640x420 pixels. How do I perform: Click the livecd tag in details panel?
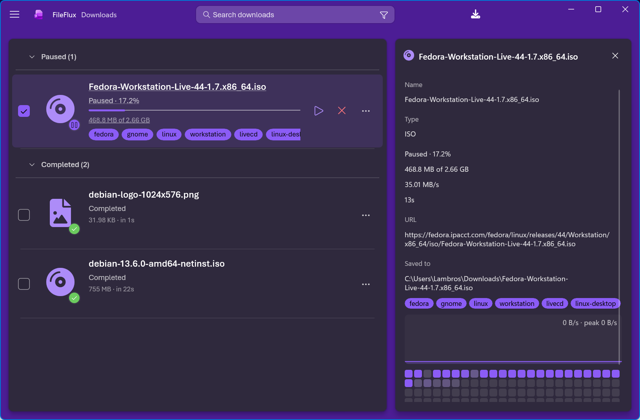(555, 304)
